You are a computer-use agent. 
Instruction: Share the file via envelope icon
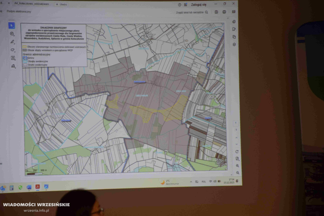234,12
